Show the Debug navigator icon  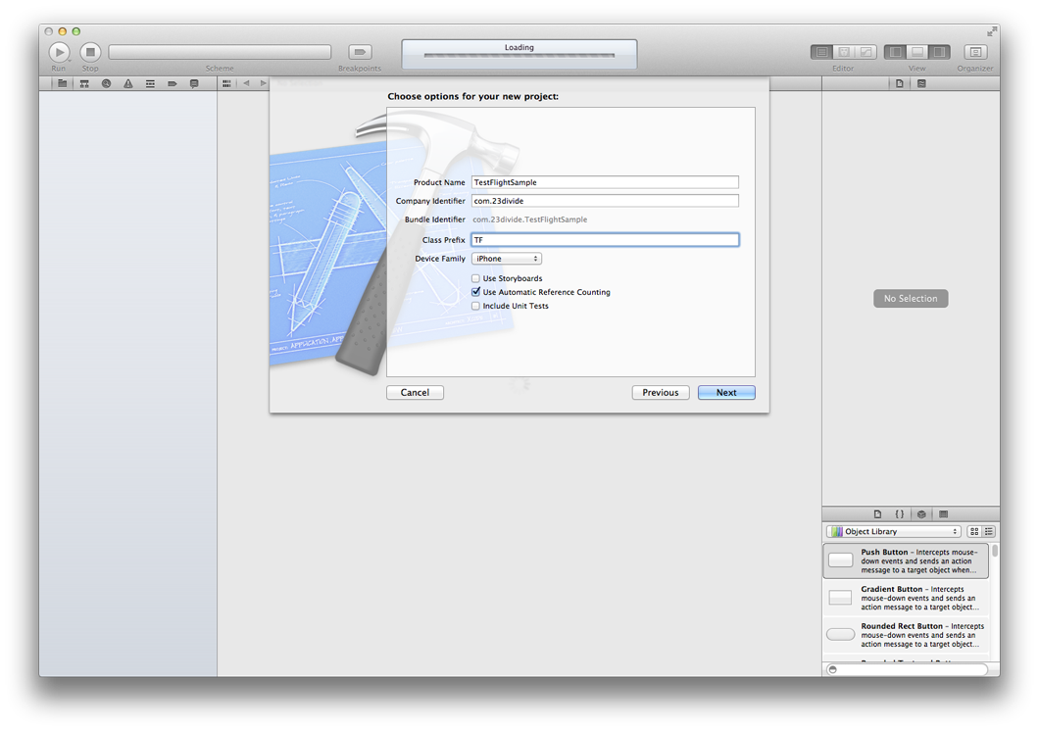150,83
